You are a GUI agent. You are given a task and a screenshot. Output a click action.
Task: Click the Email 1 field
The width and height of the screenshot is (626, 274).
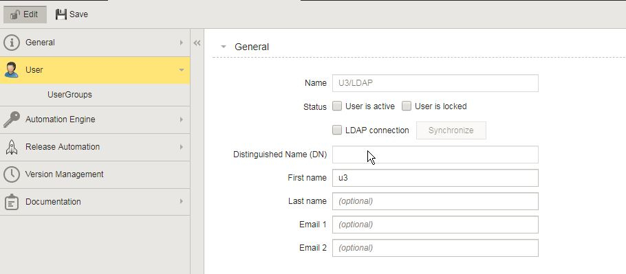click(435, 225)
